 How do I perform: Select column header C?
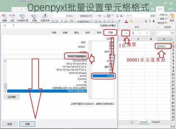click(138, 39)
